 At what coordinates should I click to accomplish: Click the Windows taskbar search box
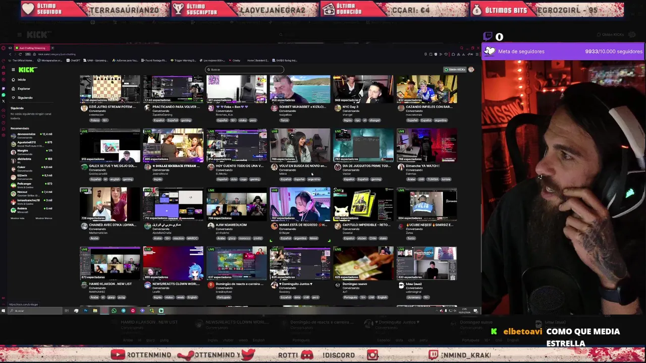[35, 311]
